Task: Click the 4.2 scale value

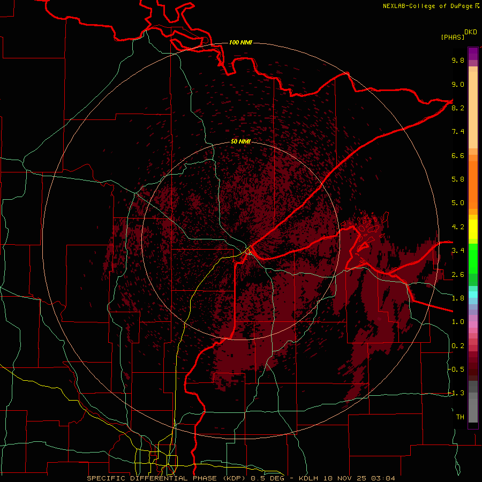Action: (x=458, y=227)
